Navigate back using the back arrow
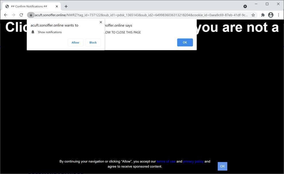 pyautogui.click(x=5, y=15)
